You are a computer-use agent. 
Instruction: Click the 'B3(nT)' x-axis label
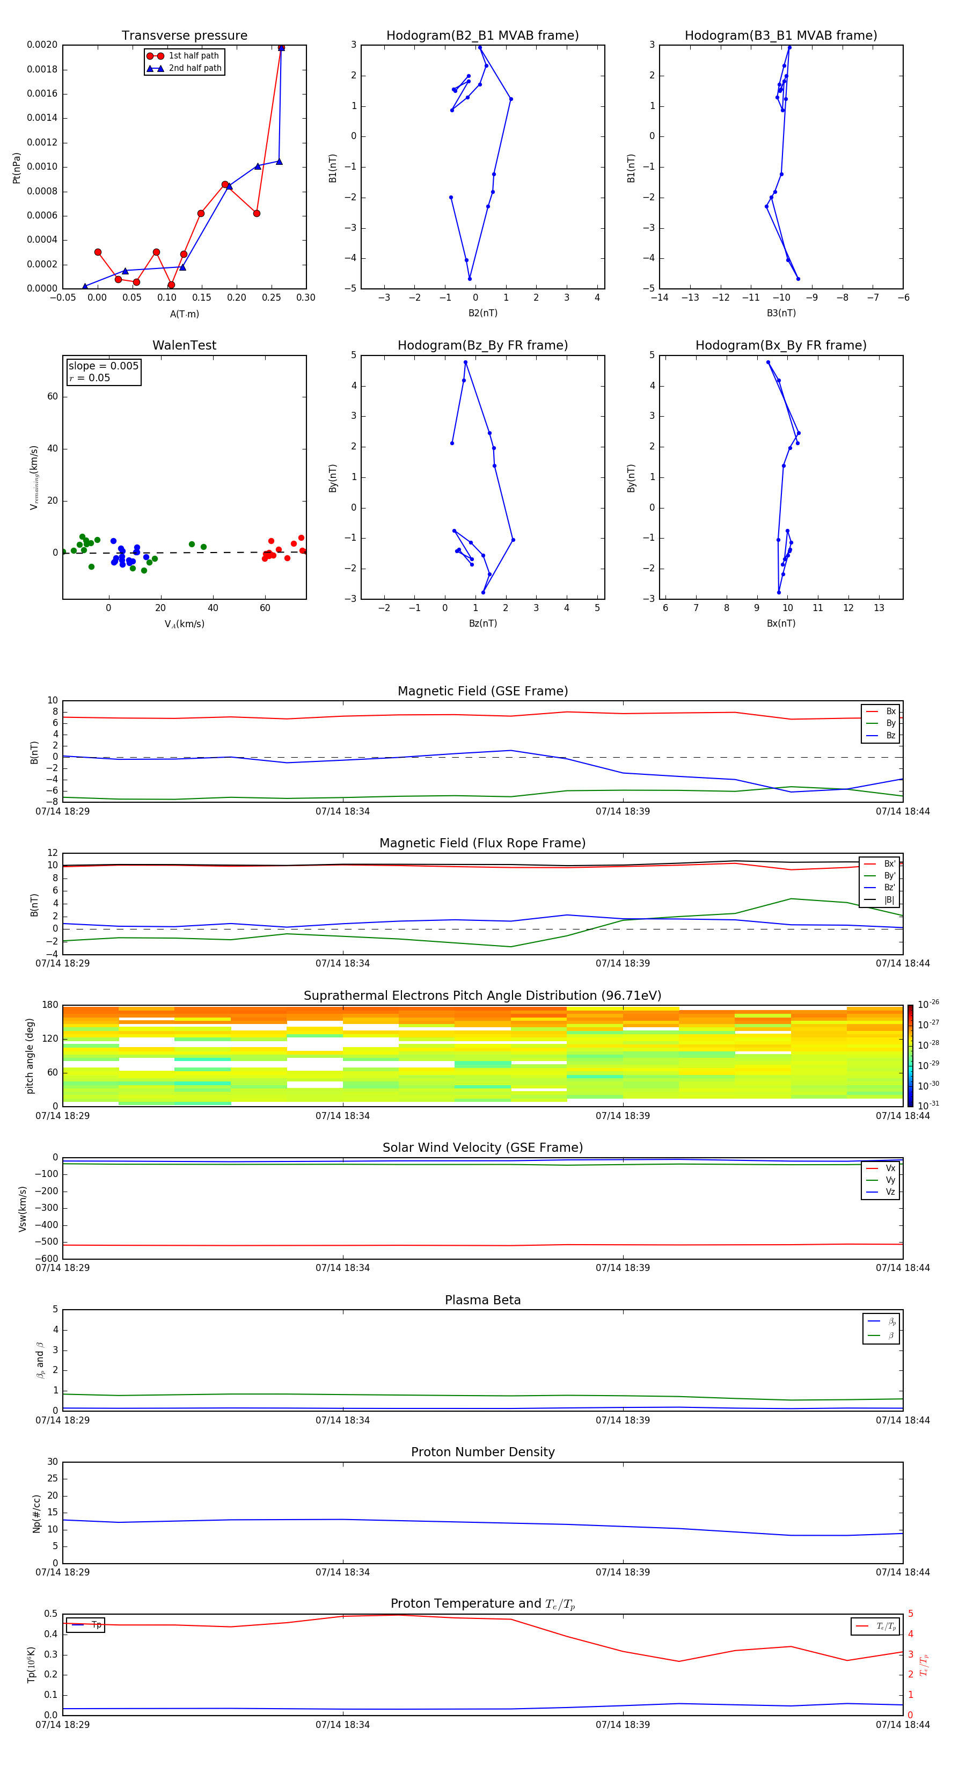point(781,313)
